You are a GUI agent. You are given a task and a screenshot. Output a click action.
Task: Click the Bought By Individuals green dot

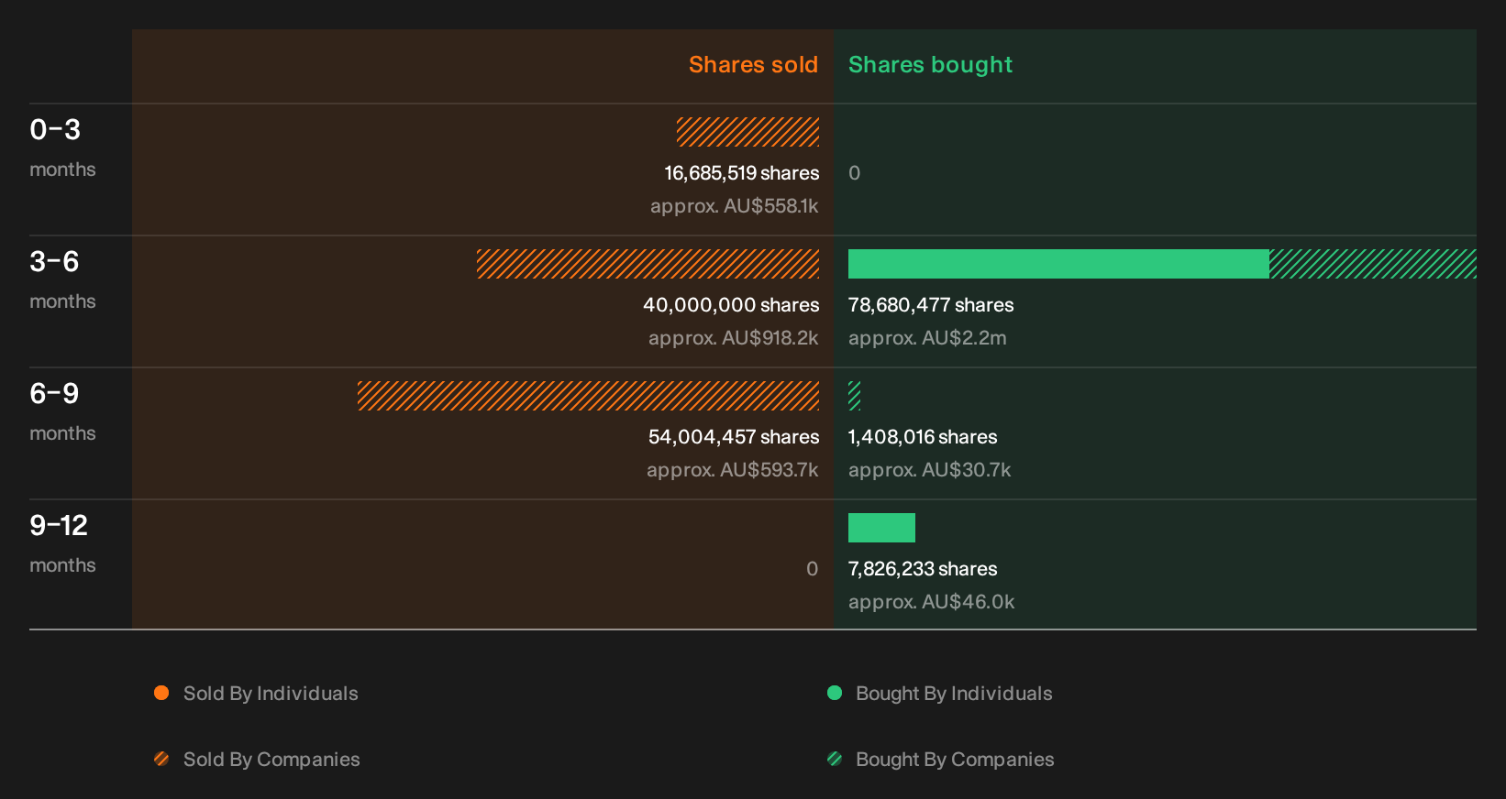coord(835,693)
